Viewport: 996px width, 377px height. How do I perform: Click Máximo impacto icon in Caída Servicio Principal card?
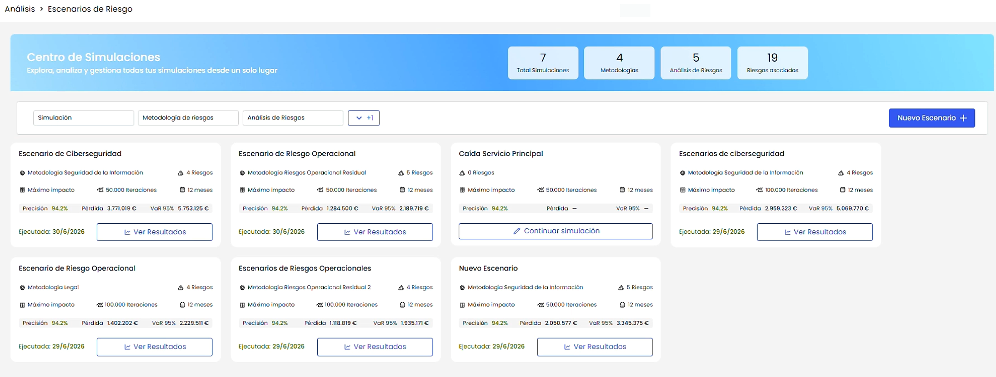(x=462, y=190)
